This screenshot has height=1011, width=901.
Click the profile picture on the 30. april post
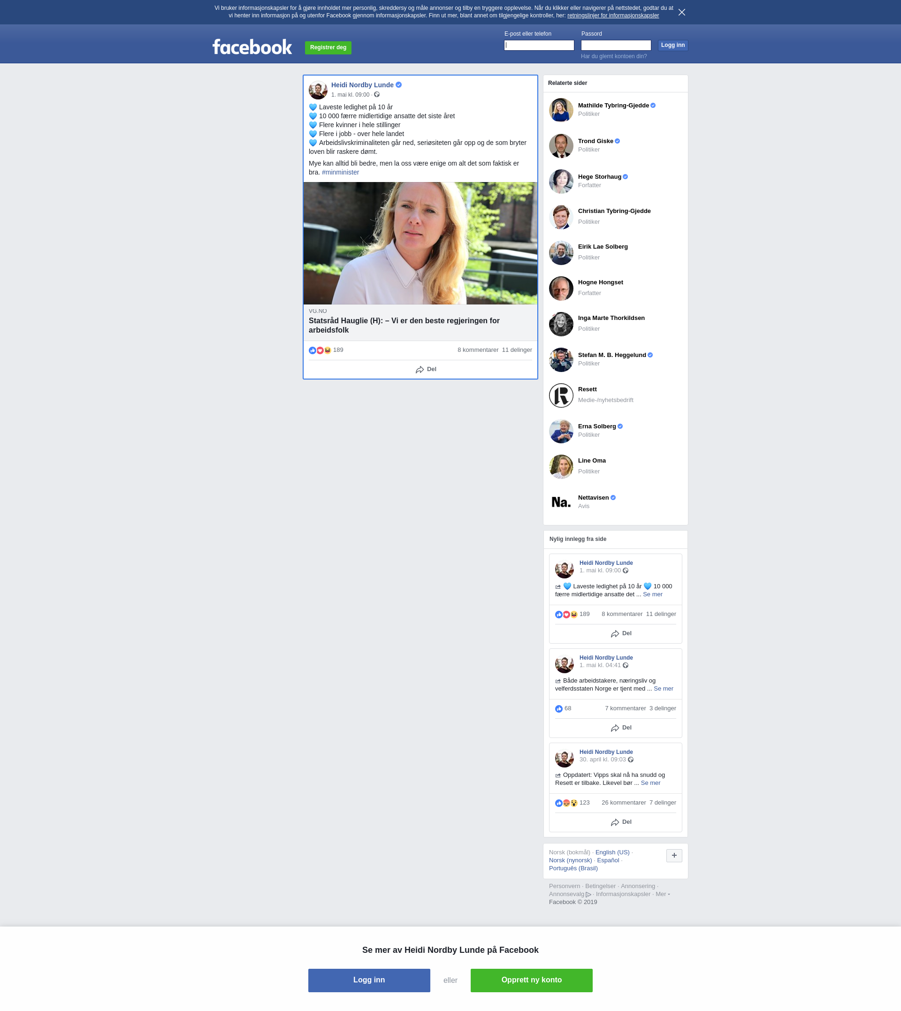tap(565, 758)
